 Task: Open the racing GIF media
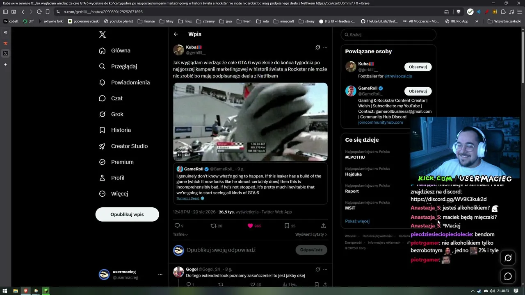[250, 122]
